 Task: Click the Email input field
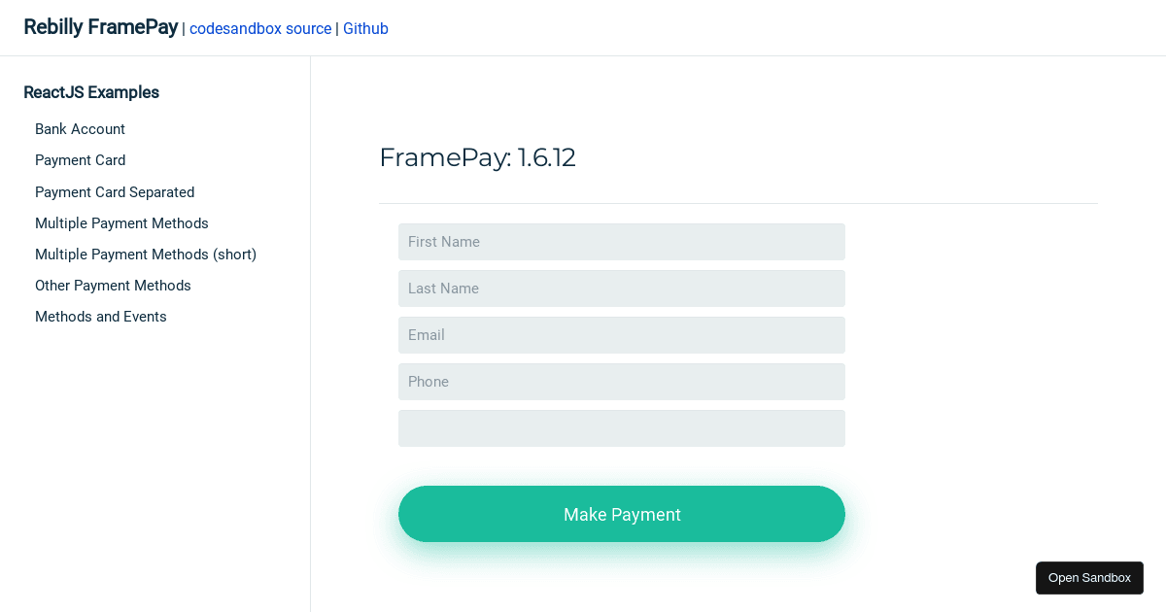click(622, 335)
